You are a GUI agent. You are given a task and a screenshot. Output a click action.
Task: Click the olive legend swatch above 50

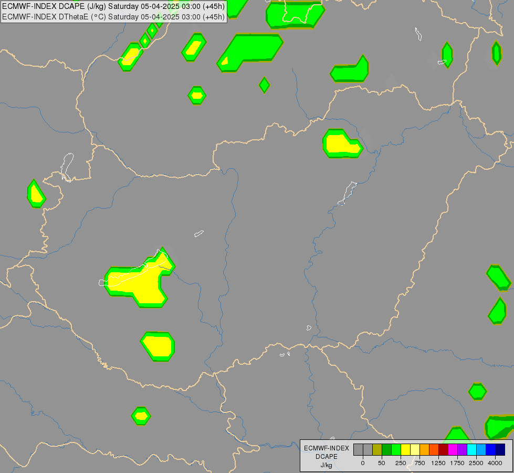[x=377, y=450]
